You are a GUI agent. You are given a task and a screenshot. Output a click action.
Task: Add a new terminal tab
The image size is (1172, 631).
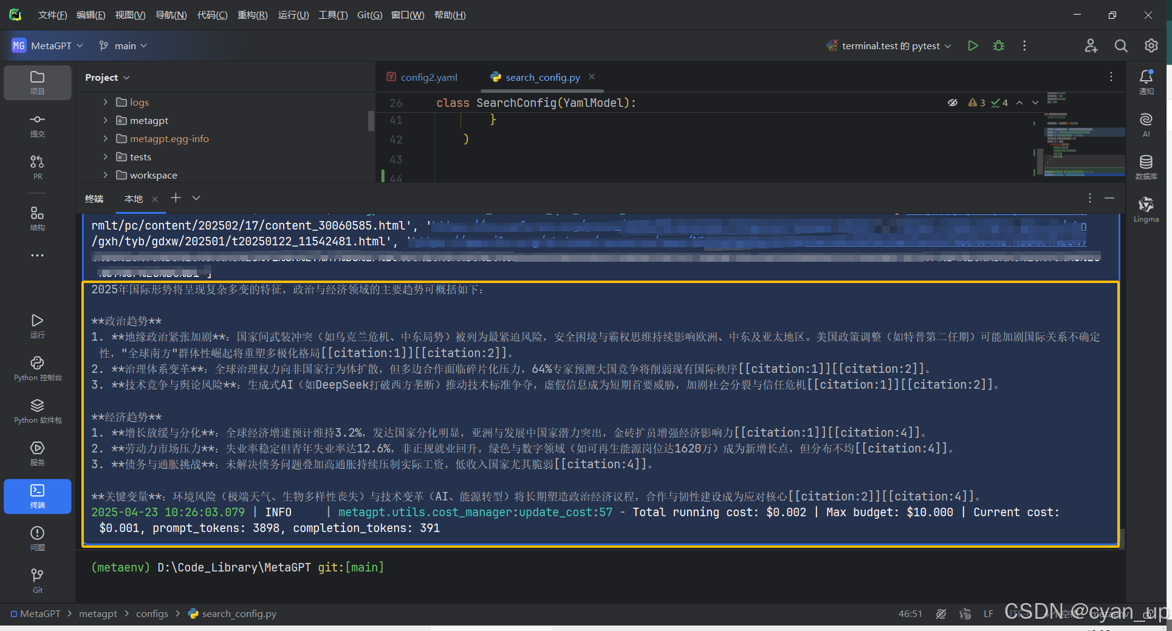(x=176, y=198)
